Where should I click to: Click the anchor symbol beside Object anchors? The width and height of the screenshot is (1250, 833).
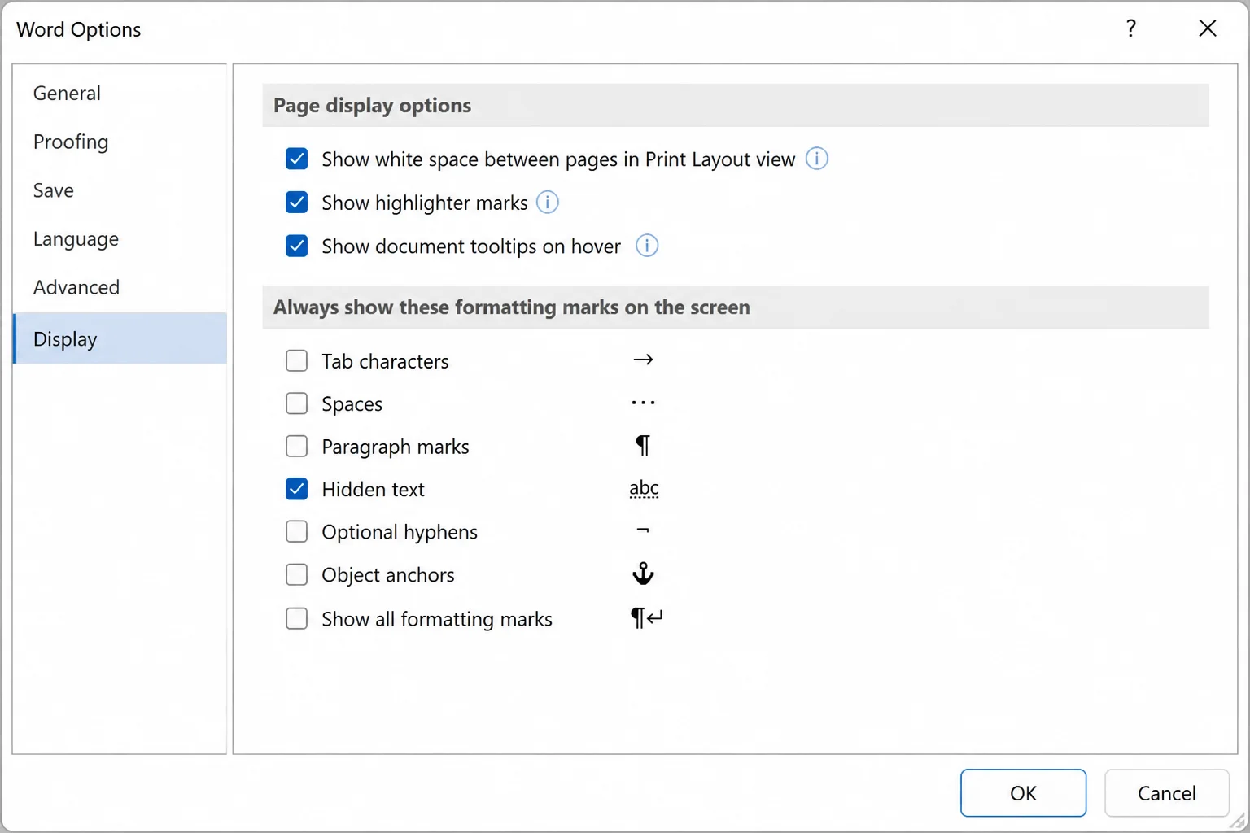pos(643,574)
